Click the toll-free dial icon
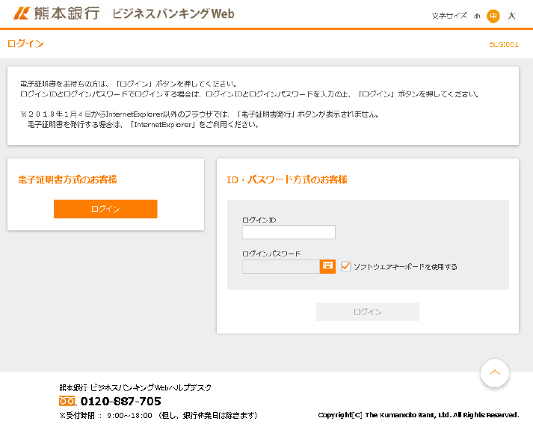Image resolution: width=533 pixels, height=430 pixels. [67, 401]
